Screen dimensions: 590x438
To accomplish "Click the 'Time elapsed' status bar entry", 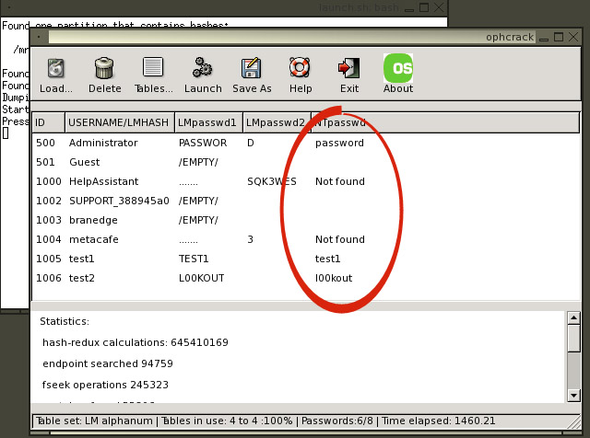I will 439,421.
